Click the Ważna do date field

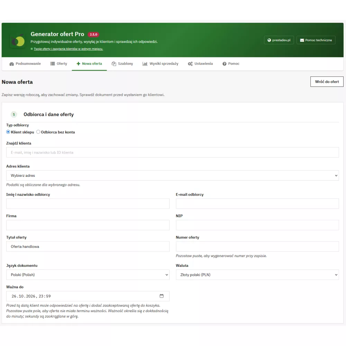click(88, 296)
